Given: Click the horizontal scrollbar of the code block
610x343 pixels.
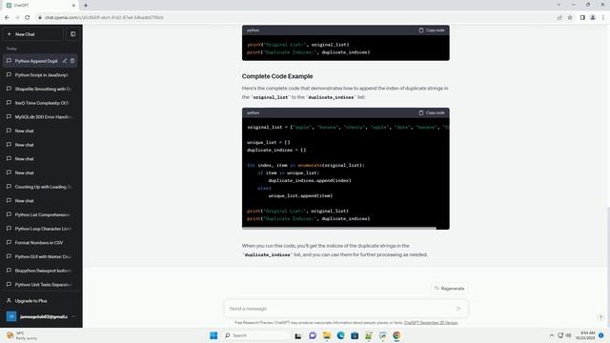Looking at the screenshot, I should [339, 228].
